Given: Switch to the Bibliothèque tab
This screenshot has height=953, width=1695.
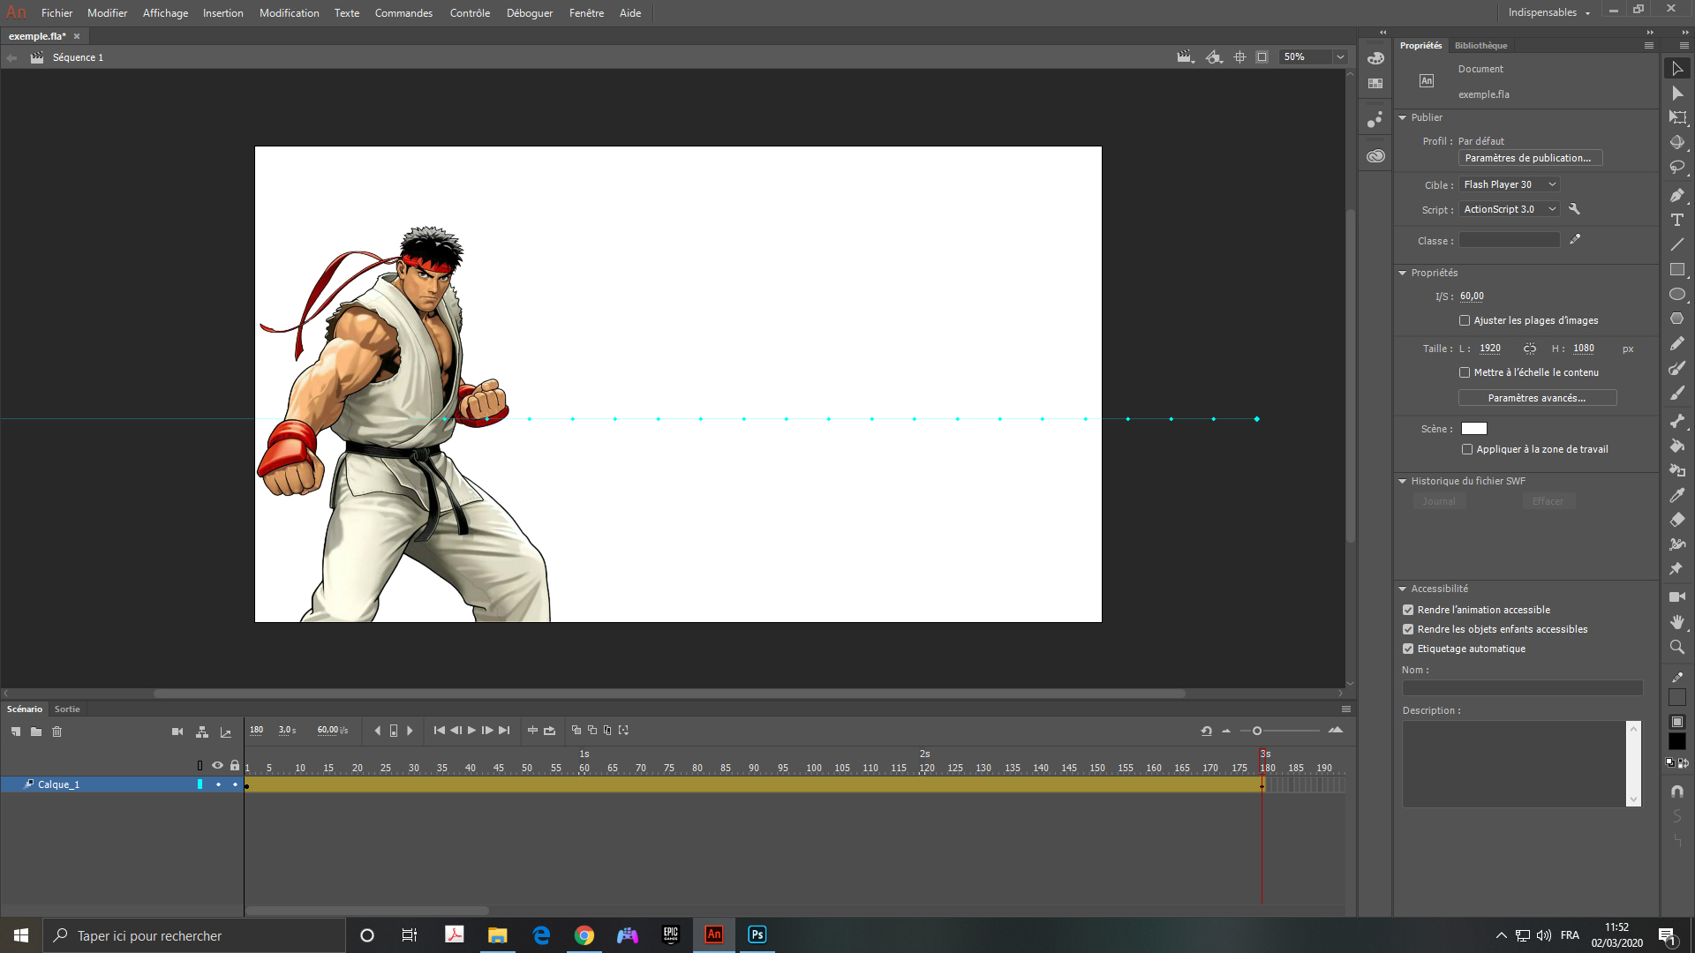Looking at the screenshot, I should point(1480,46).
